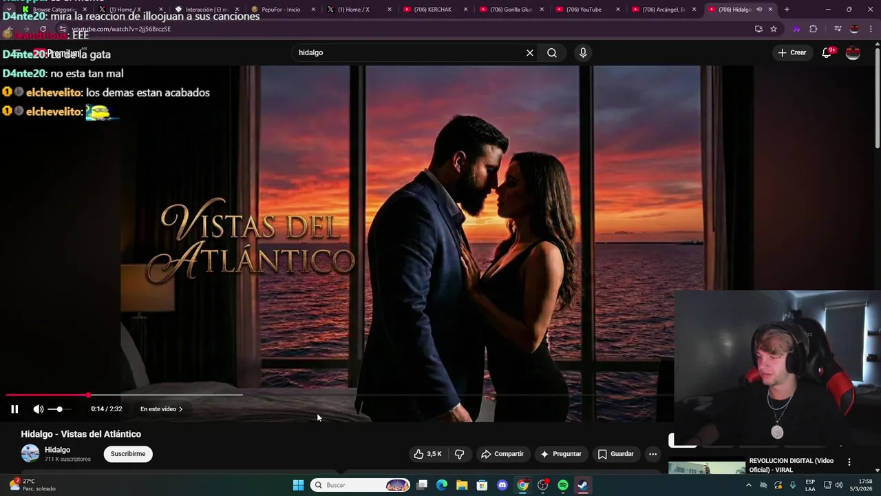Open Steam from the taskbar
Viewport: 881px width, 496px height.
pos(583,485)
